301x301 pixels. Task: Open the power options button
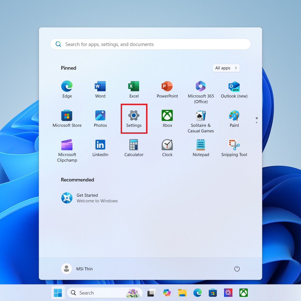tap(237, 269)
